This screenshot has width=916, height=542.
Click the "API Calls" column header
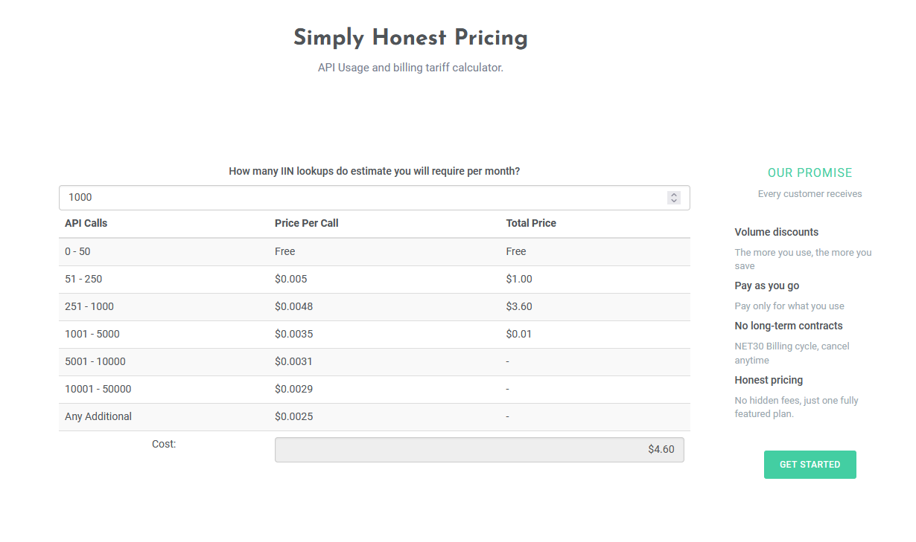[x=86, y=223]
